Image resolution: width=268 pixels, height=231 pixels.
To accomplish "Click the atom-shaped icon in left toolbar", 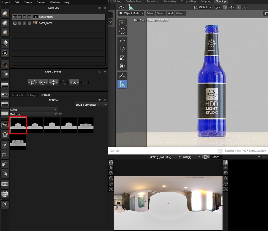I will [x=5, y=134].
